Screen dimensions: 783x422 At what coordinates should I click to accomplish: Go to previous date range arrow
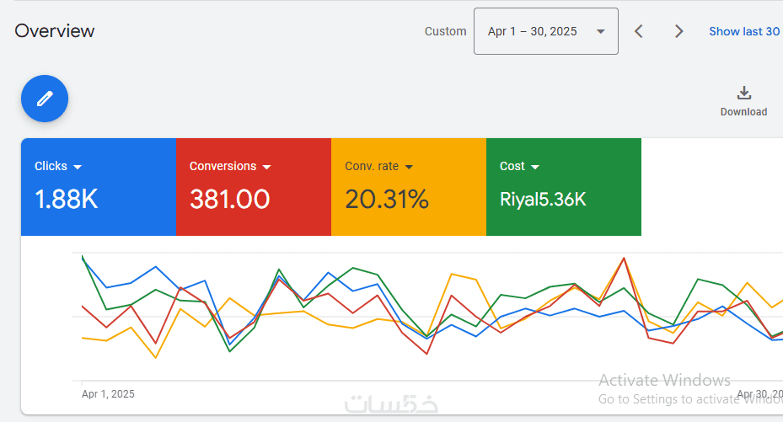point(638,31)
